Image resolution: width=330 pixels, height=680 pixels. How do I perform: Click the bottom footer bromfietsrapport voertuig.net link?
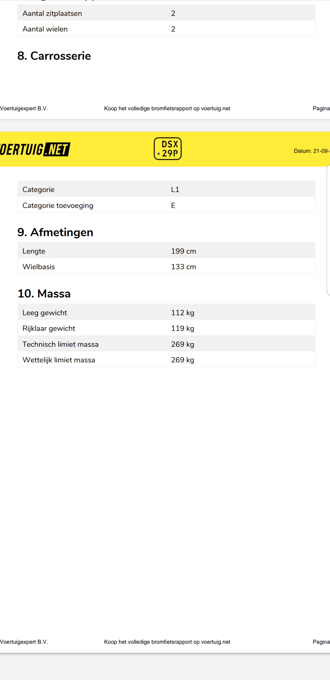coord(167,642)
